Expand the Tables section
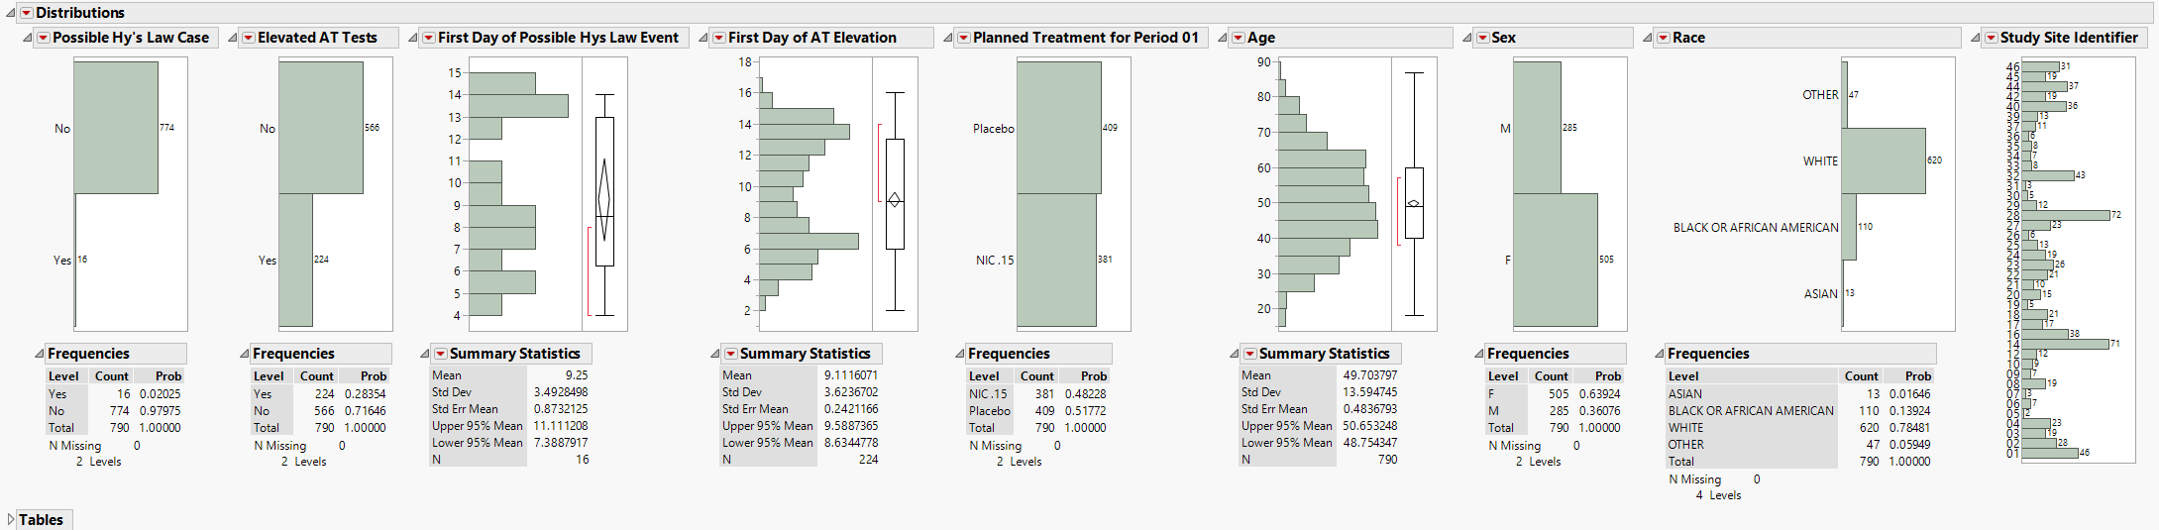2159x530 pixels. [11, 519]
